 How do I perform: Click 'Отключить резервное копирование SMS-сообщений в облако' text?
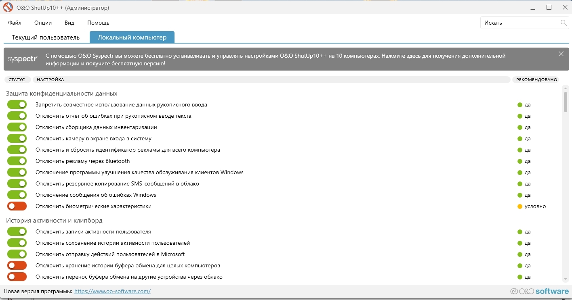click(117, 183)
